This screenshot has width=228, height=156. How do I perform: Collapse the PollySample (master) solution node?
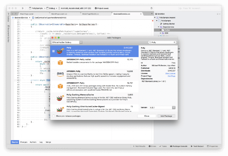pyautogui.click(x=155, y=18)
